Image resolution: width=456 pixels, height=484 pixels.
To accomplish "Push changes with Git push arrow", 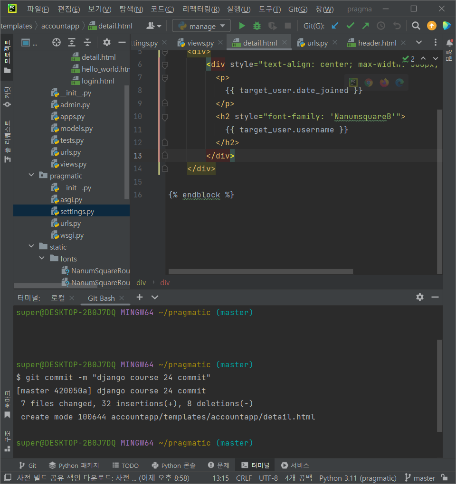I will click(x=365, y=26).
